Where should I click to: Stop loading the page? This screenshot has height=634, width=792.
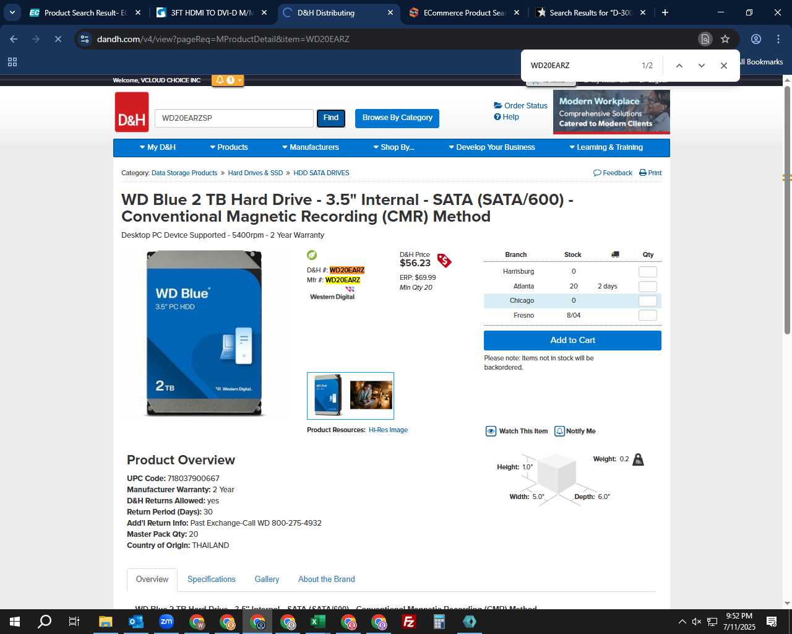[58, 39]
